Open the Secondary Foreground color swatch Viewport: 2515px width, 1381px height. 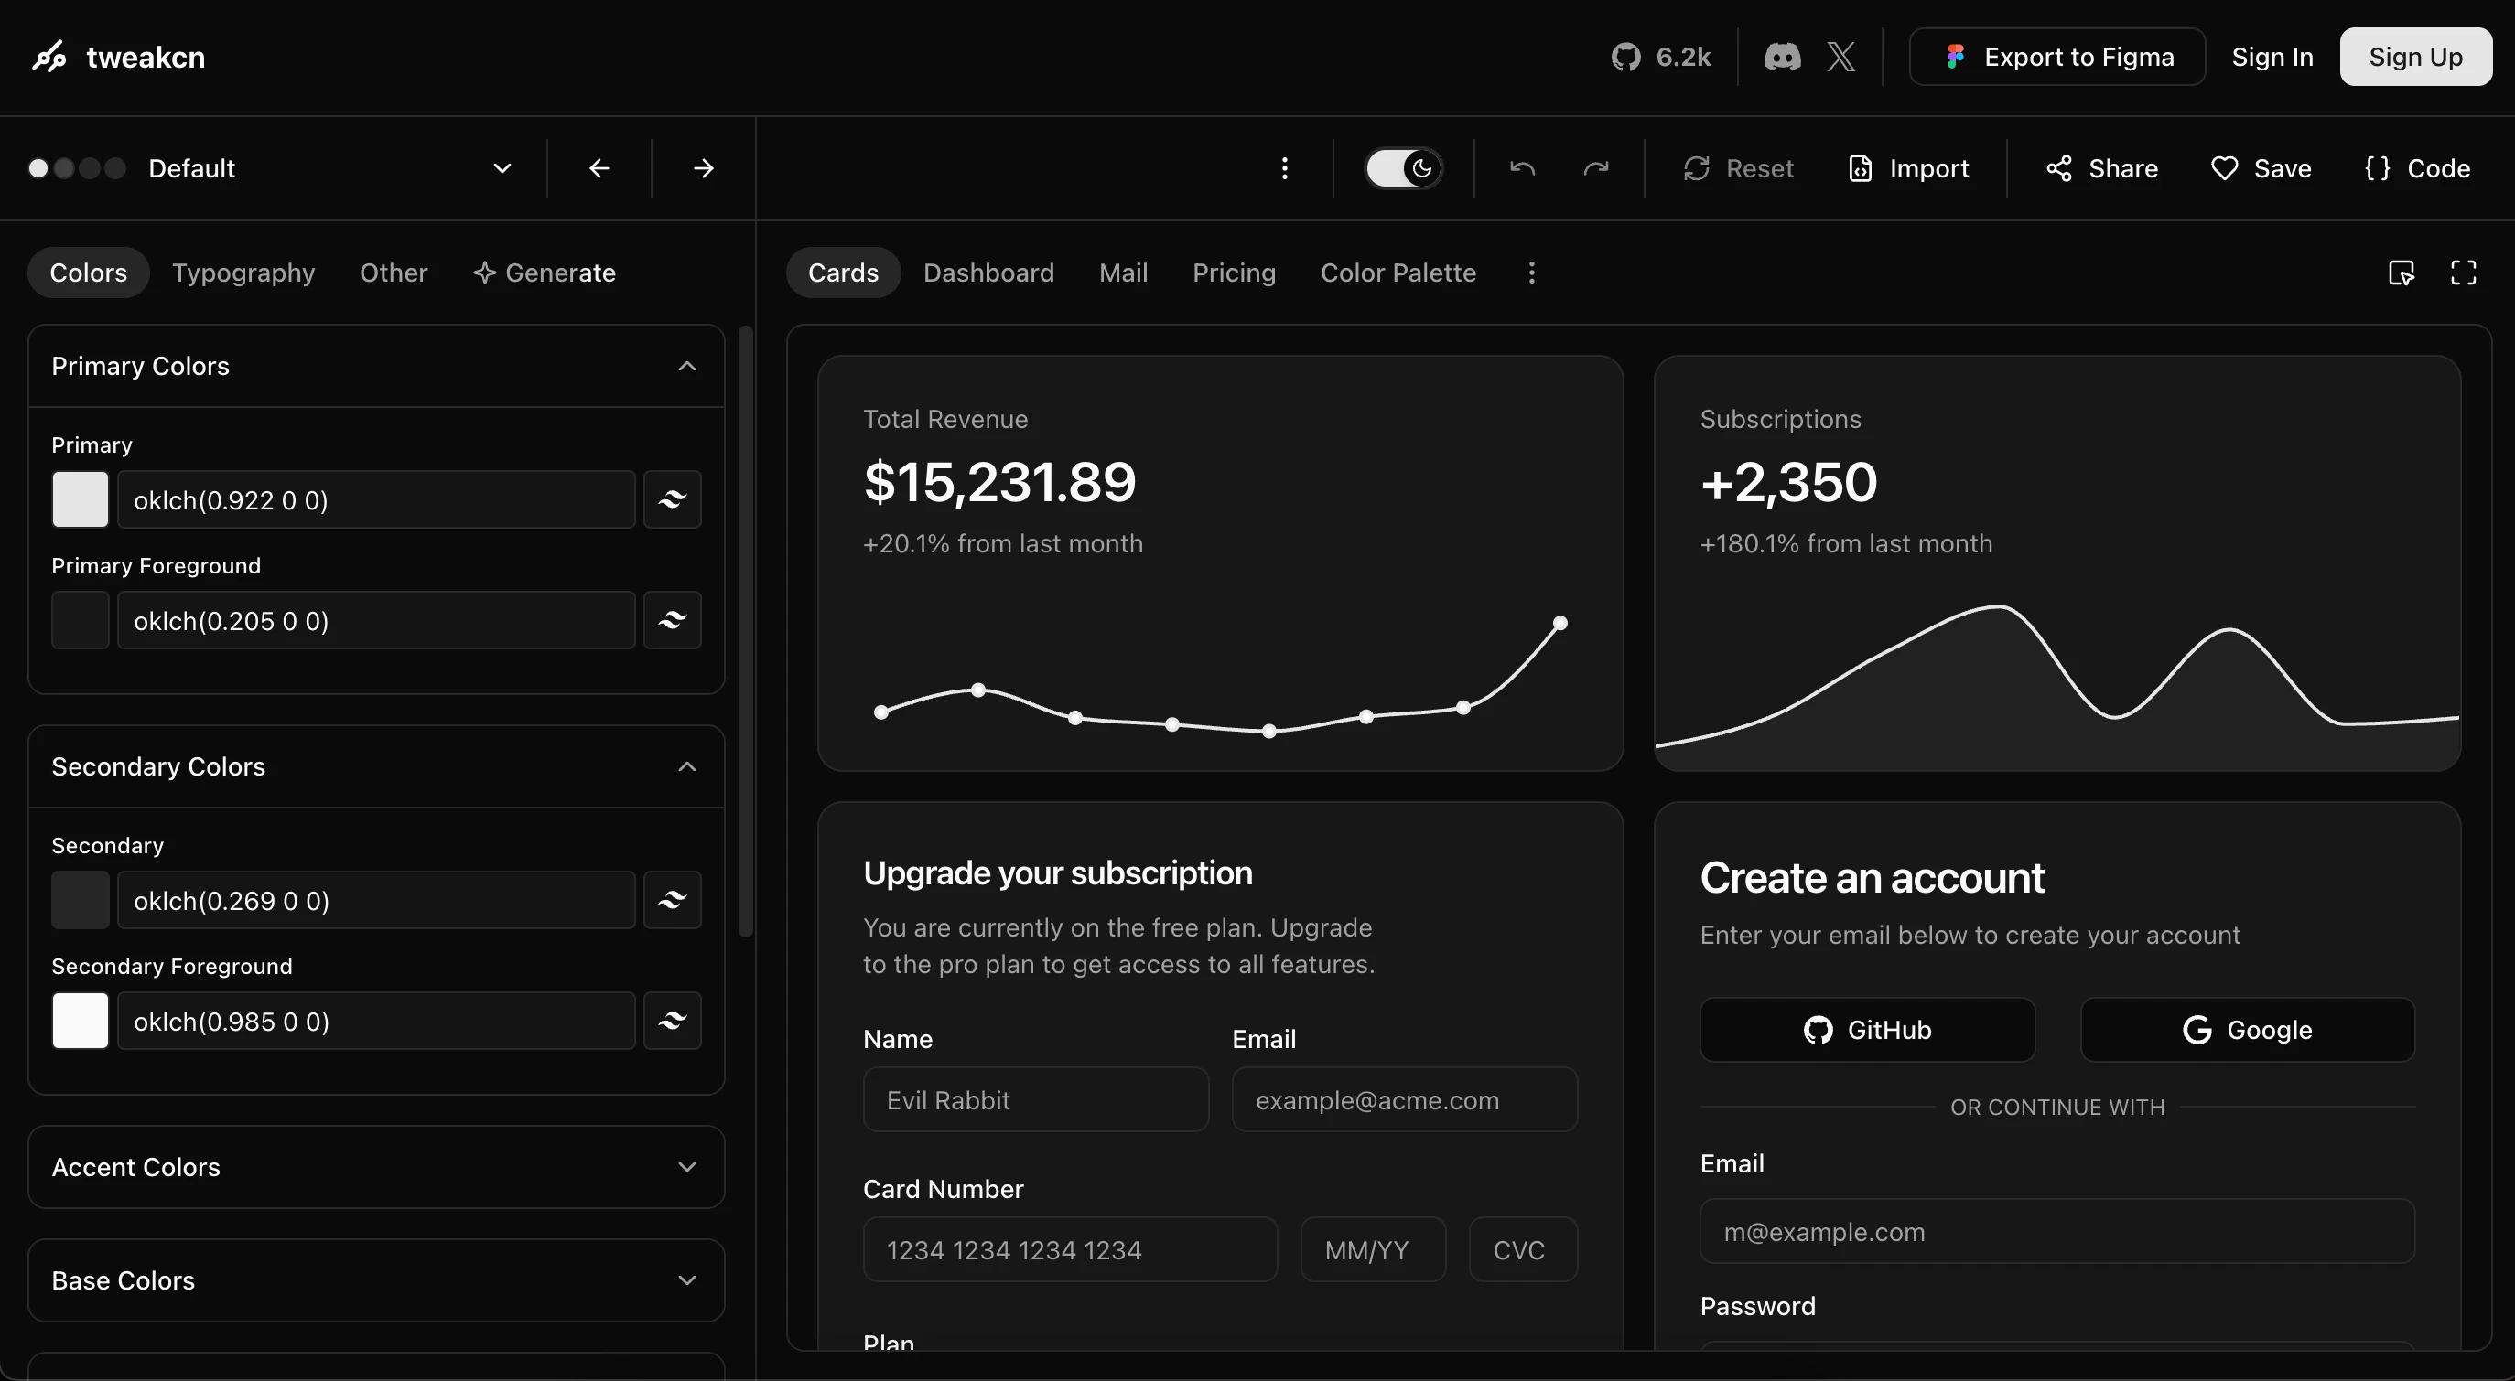(80, 1021)
